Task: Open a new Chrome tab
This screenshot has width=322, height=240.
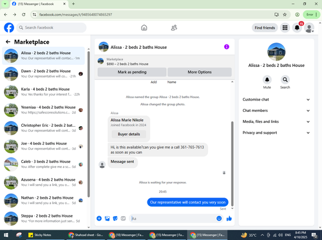Action: click(x=73, y=4)
